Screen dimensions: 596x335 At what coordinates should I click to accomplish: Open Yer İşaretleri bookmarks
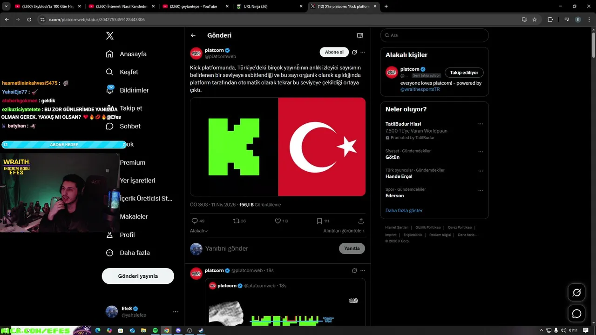[x=137, y=181]
